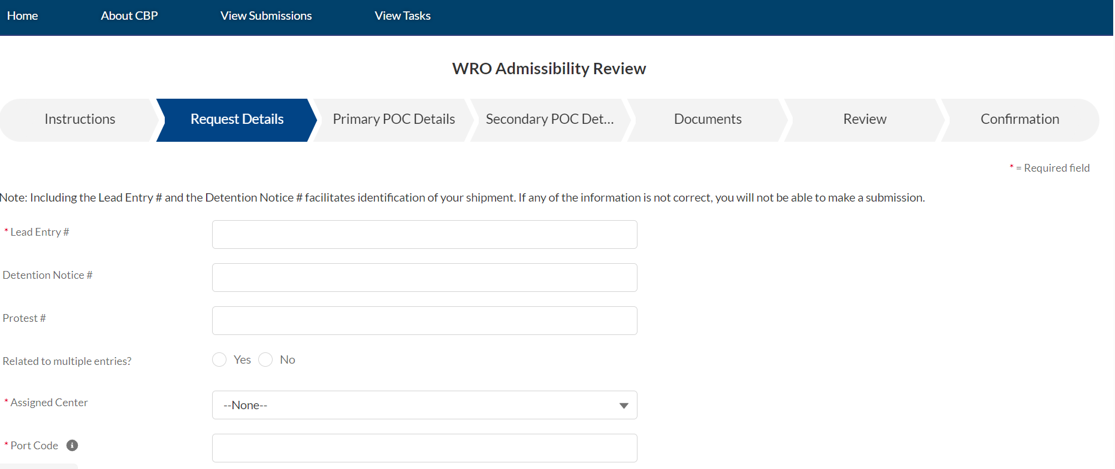
Task: Open View Tasks page
Action: [403, 16]
